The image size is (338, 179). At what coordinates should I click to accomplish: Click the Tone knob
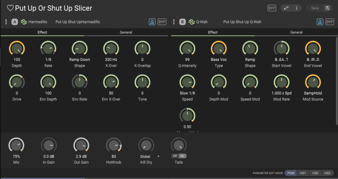click(143, 82)
